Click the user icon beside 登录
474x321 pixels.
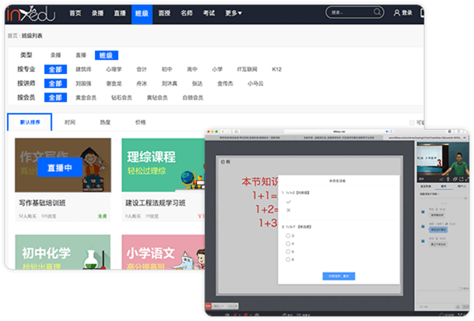tap(397, 12)
